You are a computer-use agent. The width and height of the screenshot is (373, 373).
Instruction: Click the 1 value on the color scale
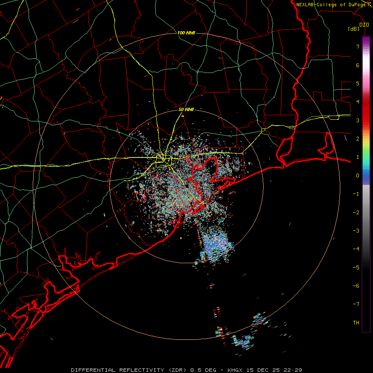pyautogui.click(x=358, y=157)
